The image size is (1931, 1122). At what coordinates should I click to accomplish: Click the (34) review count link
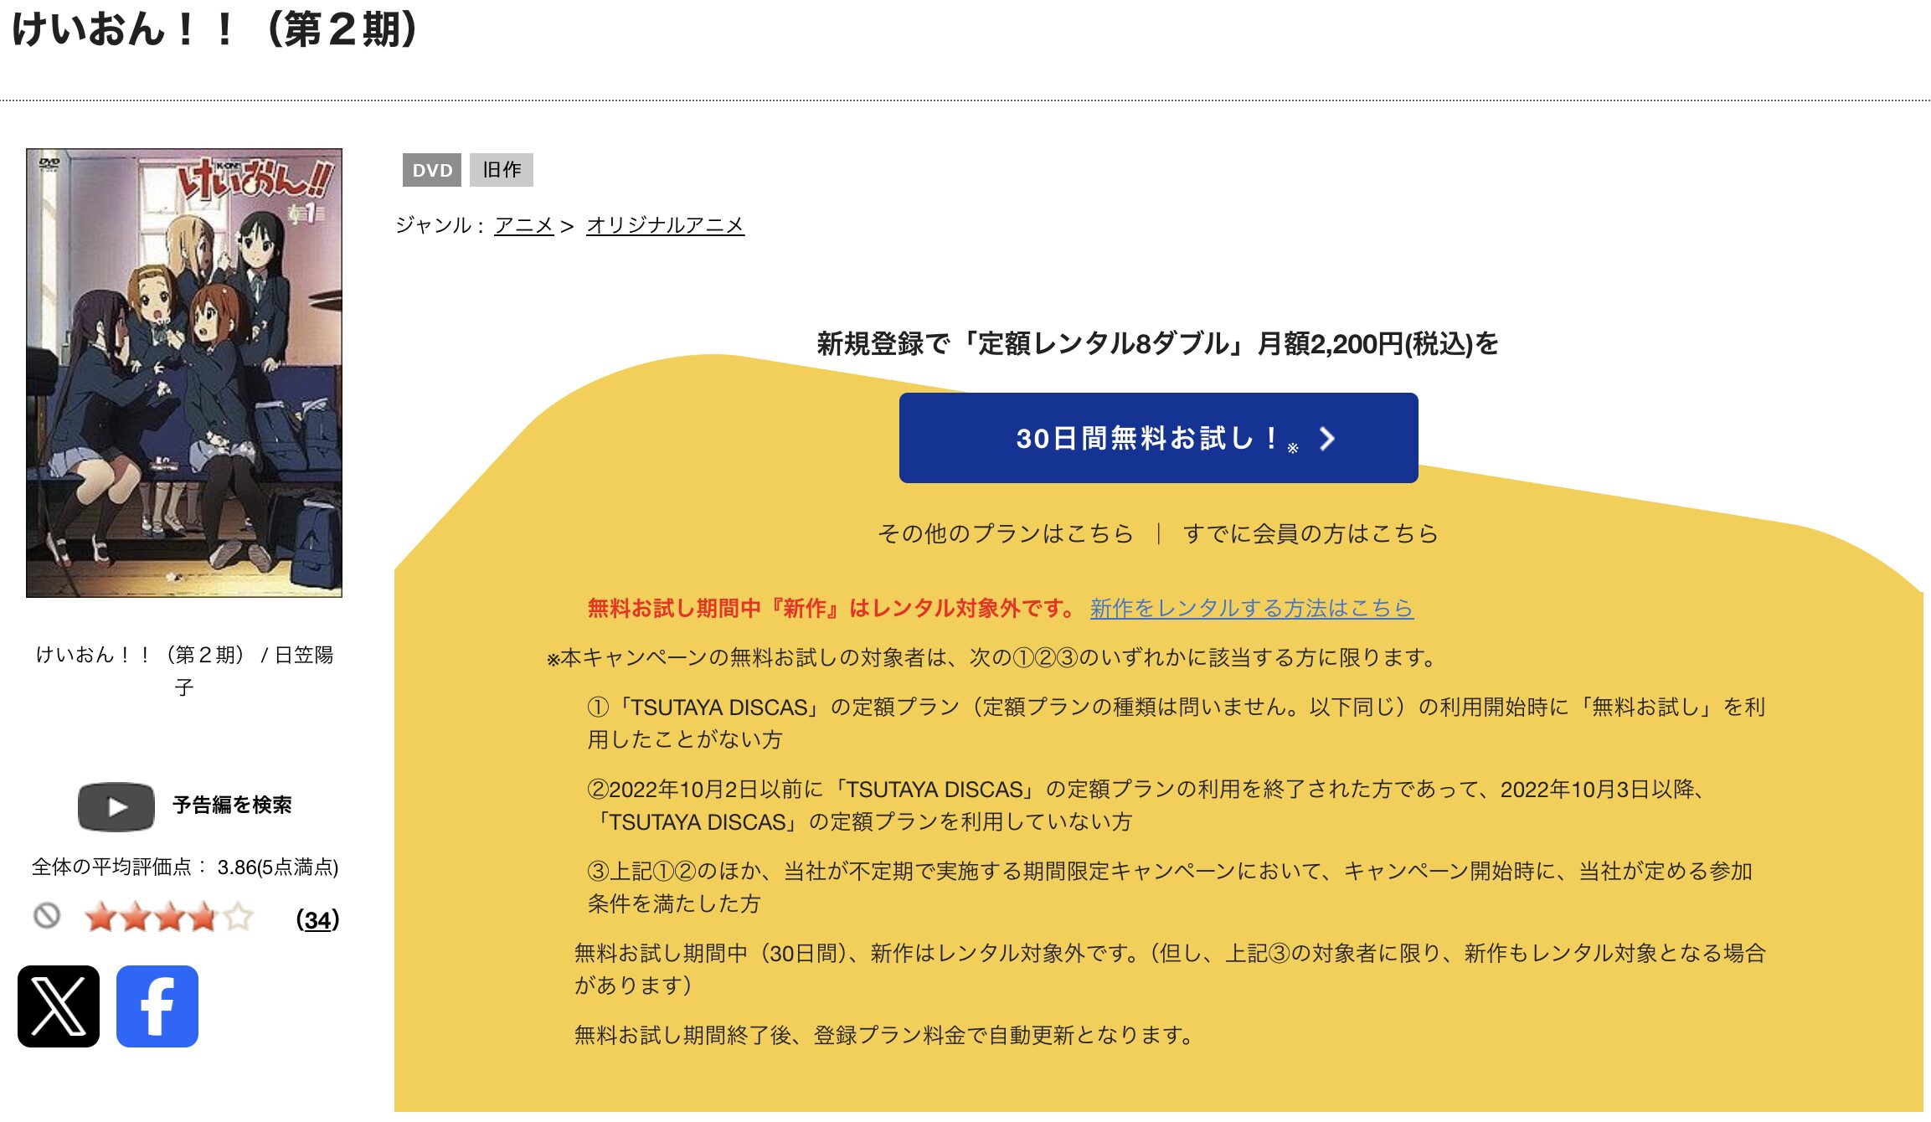(316, 918)
